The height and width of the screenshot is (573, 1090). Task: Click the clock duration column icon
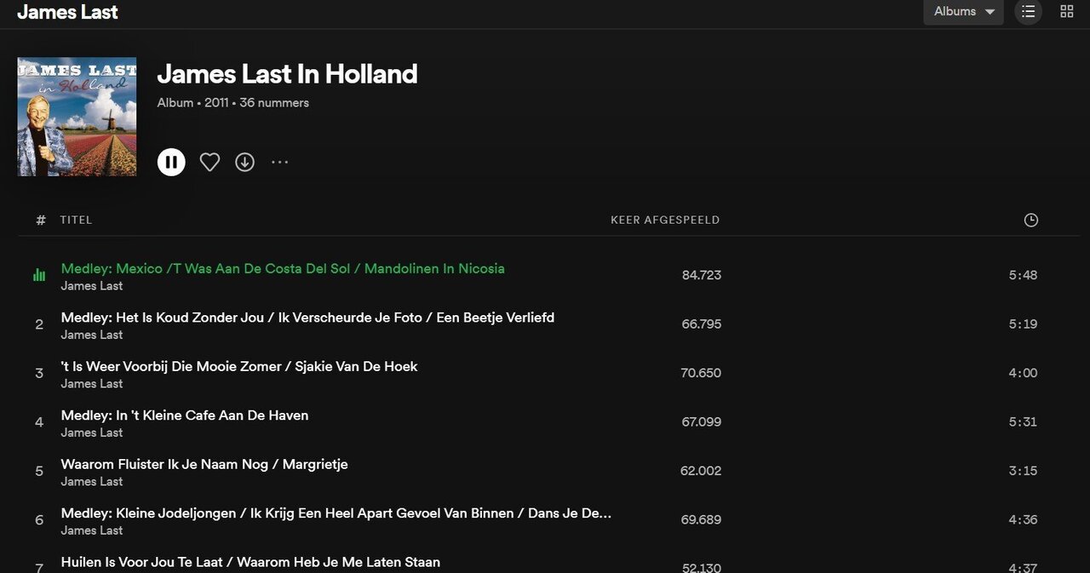coord(1030,221)
